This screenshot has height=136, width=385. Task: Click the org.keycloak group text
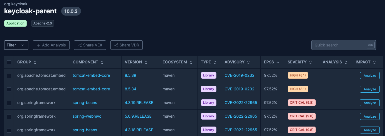(16, 4)
